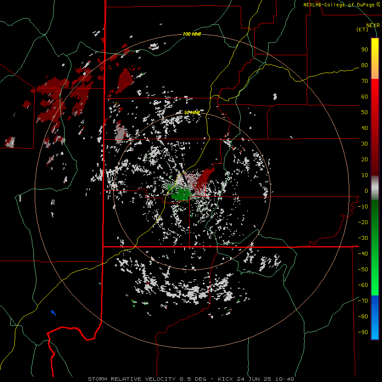Image resolution: width=382 pixels, height=382 pixels.
Task: Click the -70 value on the velocity scale
Action: coord(363,301)
